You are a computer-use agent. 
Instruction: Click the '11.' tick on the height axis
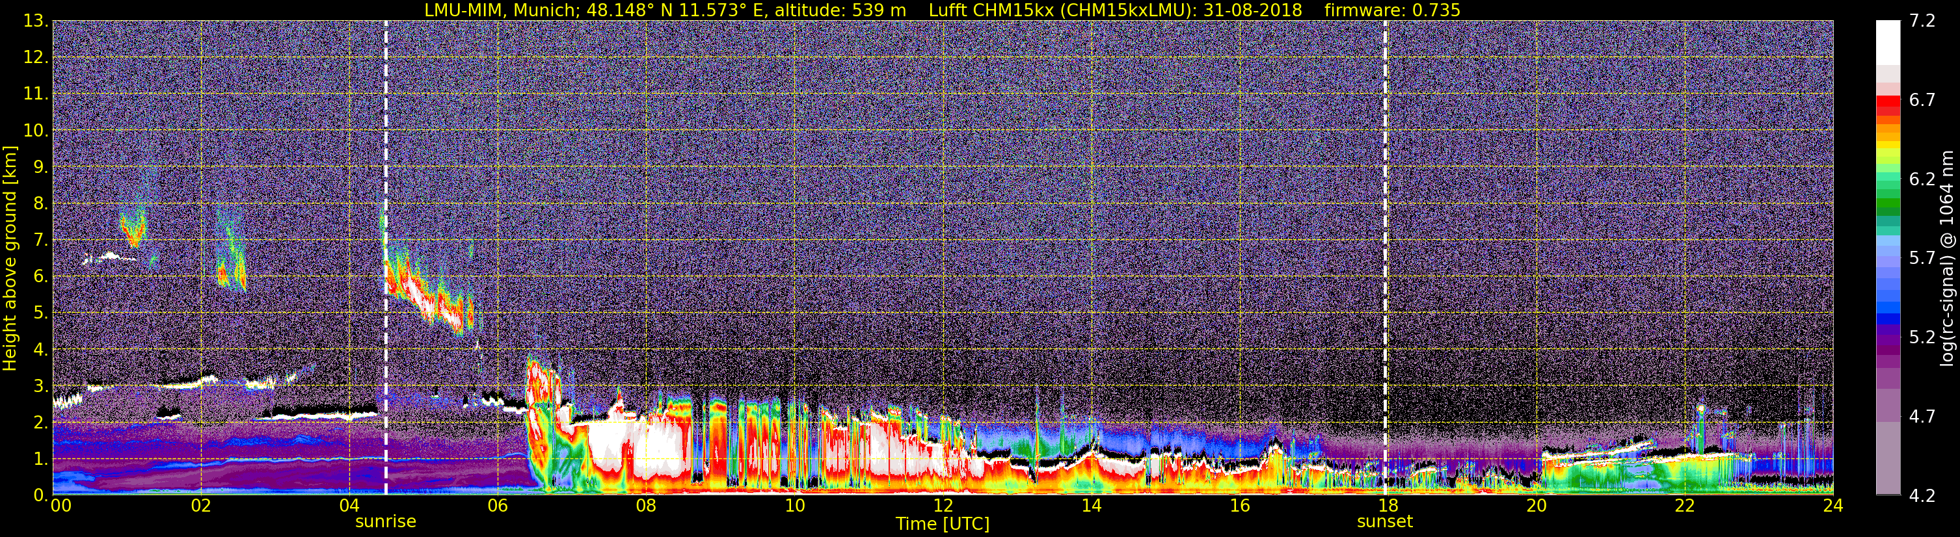coord(36,94)
